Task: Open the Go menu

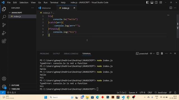Action: 39,2
